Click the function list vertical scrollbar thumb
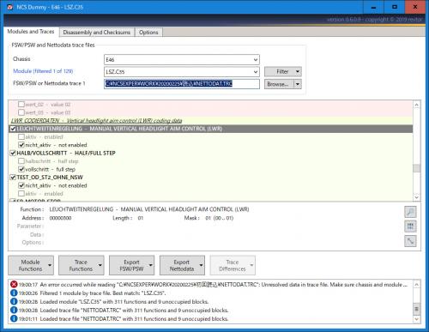429x332 pixels. tap(417, 168)
